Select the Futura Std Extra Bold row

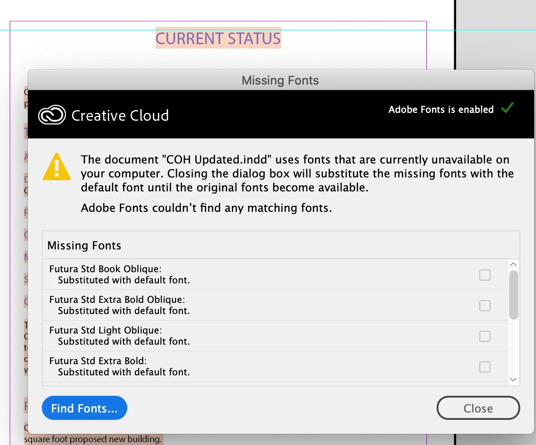[x=275, y=366]
